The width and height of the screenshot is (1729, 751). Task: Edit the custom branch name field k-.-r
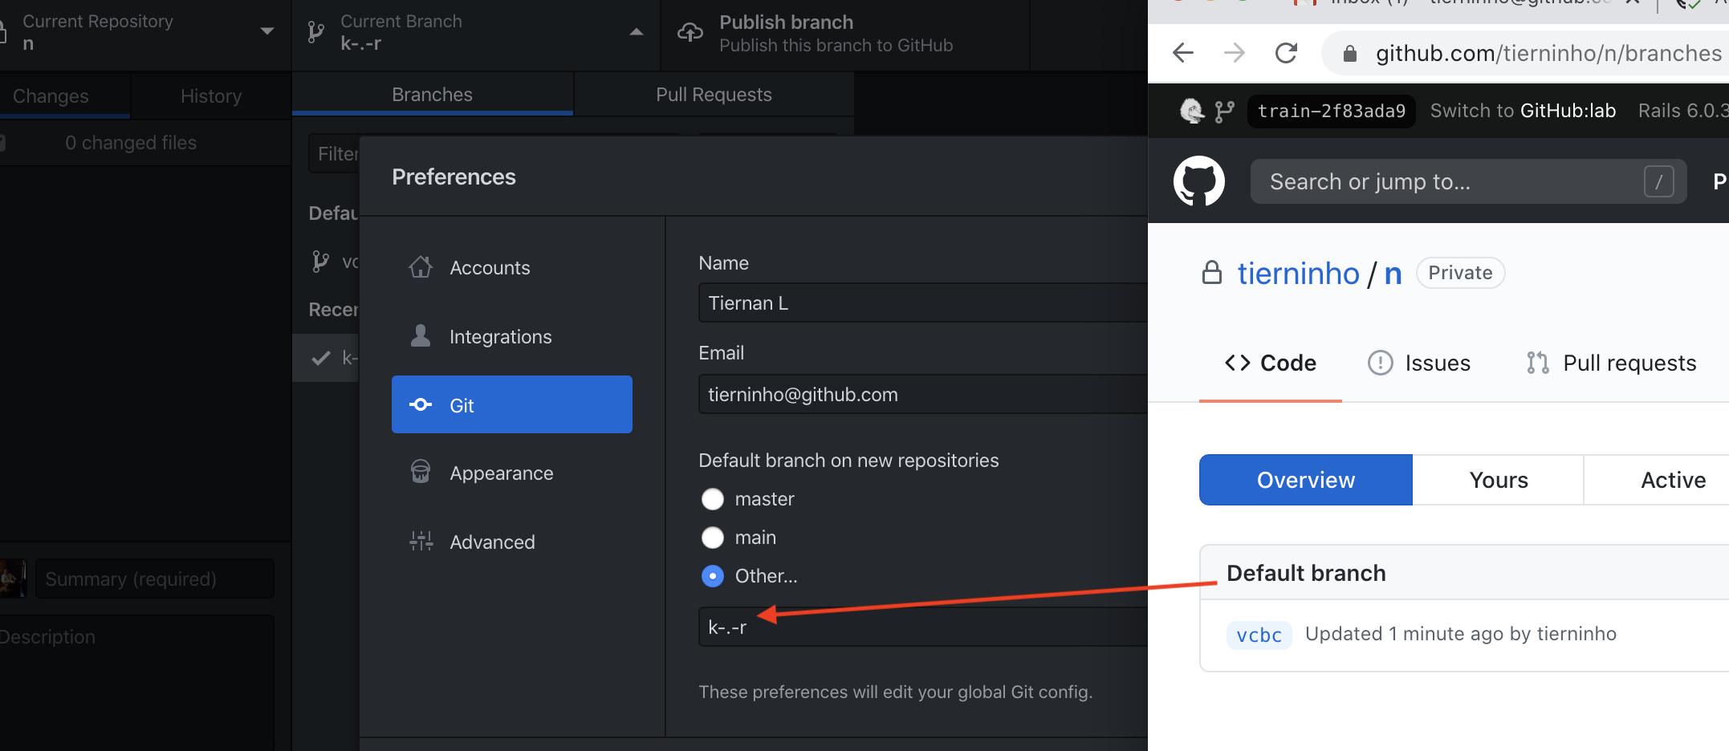coord(923,627)
